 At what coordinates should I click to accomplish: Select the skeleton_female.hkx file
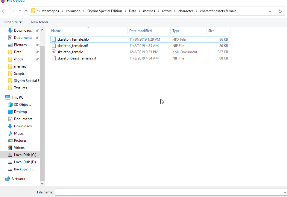point(140,39)
